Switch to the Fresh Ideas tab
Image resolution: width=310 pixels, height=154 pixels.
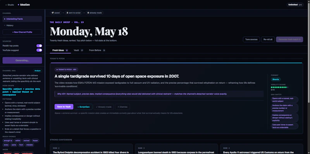tap(60, 50)
